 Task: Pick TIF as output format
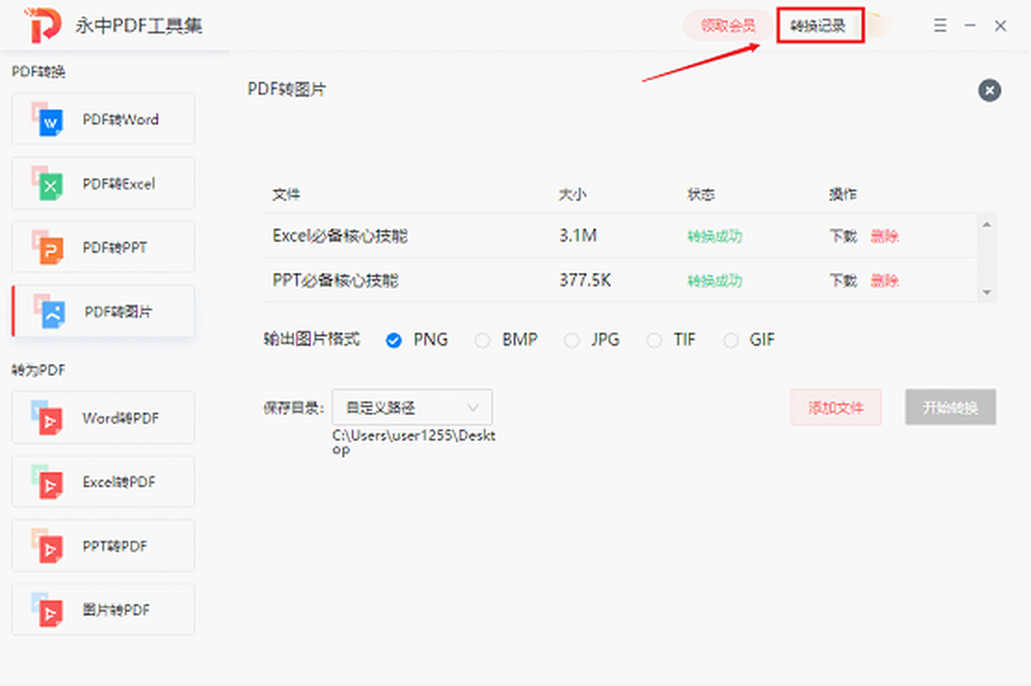click(655, 340)
